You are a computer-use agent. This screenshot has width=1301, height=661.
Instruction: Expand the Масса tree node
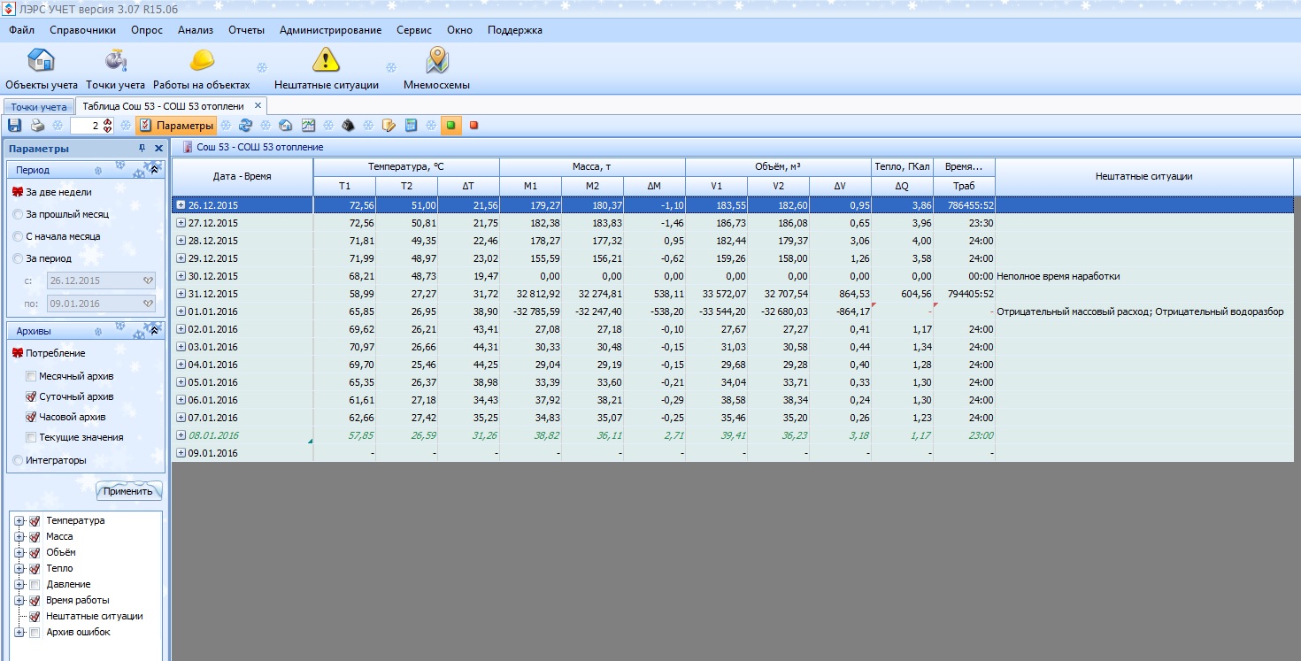(19, 537)
